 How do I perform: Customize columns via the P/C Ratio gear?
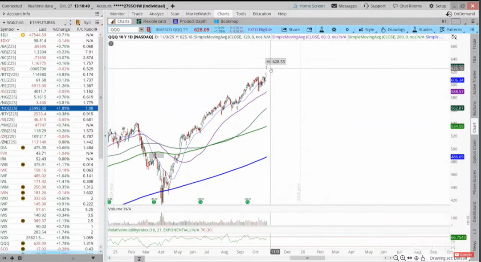[96, 29]
